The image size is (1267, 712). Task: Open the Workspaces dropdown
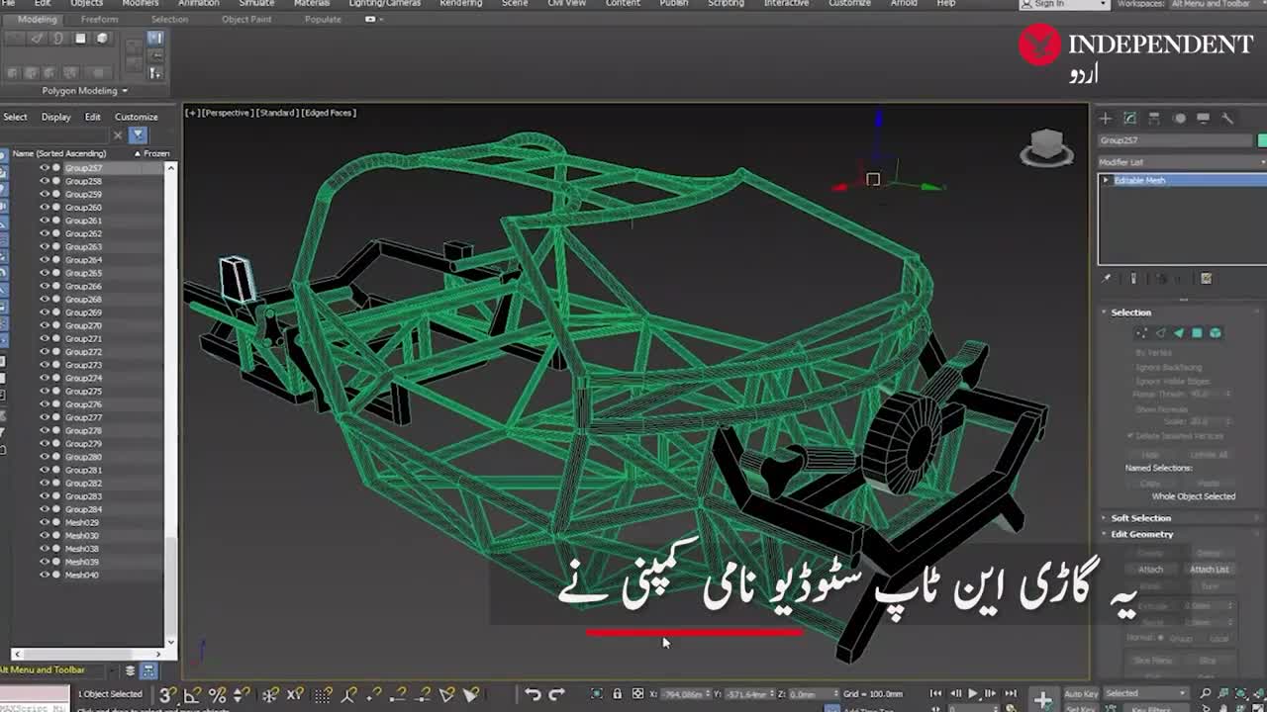(x=1218, y=4)
